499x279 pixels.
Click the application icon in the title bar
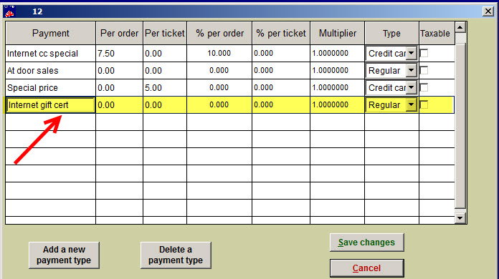coord(9,11)
